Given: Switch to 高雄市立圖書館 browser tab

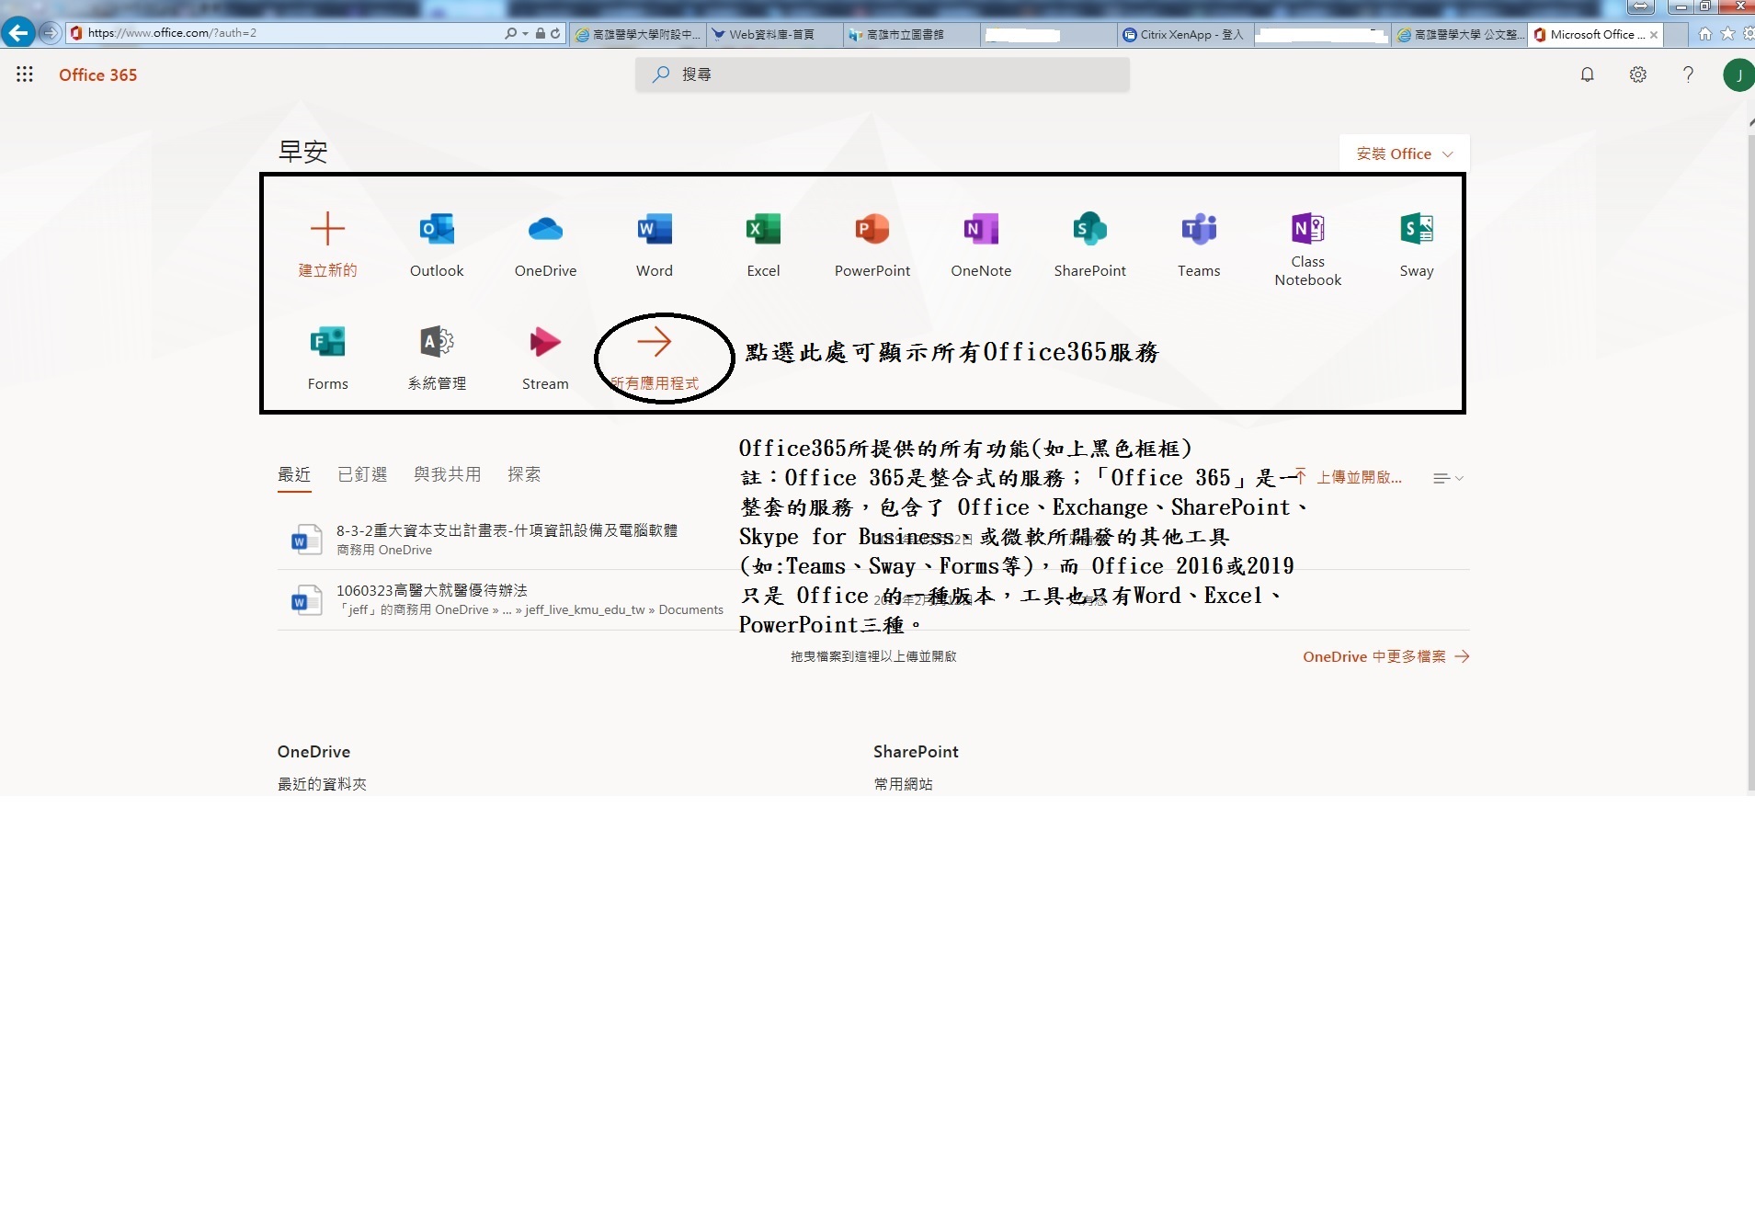Looking at the screenshot, I should (910, 35).
